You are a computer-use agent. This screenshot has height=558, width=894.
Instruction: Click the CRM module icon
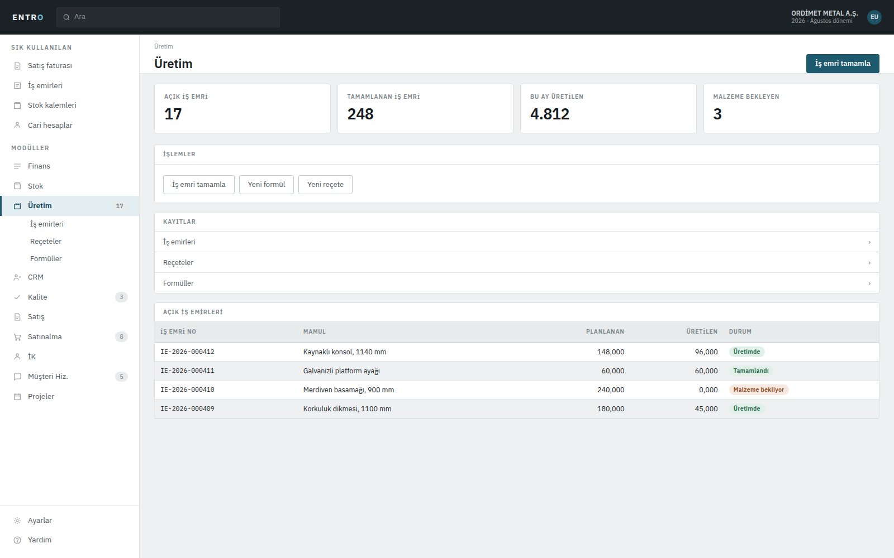[17, 277]
